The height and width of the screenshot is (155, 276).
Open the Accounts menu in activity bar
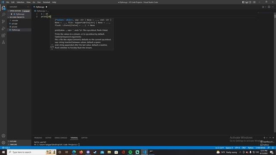3,136
